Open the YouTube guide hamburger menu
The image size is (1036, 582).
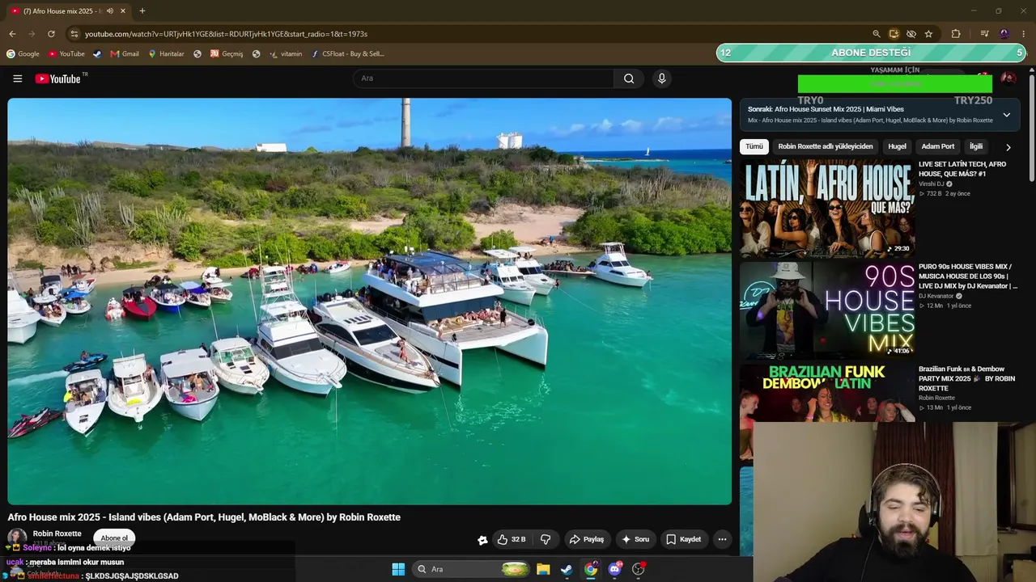pyautogui.click(x=17, y=78)
